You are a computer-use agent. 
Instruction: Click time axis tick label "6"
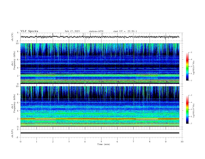[117, 142]
